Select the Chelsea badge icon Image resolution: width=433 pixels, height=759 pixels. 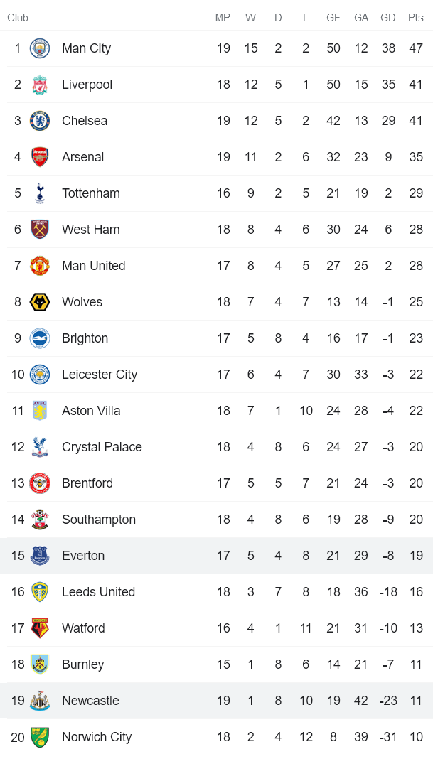[x=40, y=121]
